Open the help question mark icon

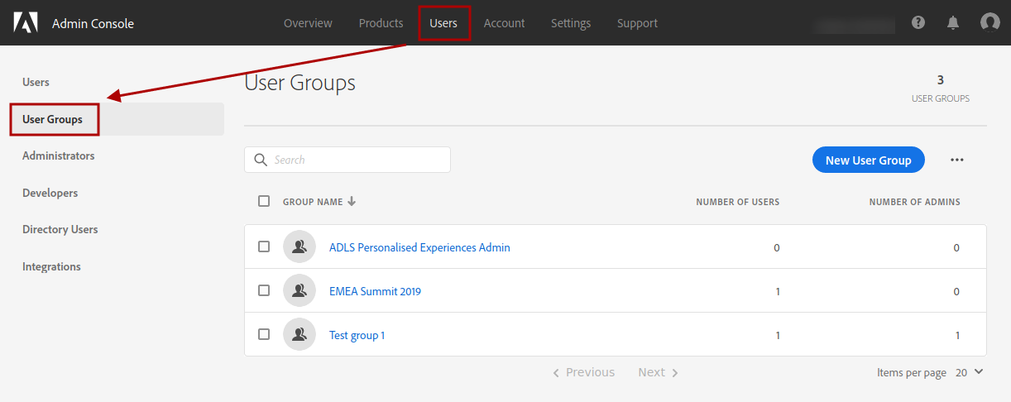918,23
